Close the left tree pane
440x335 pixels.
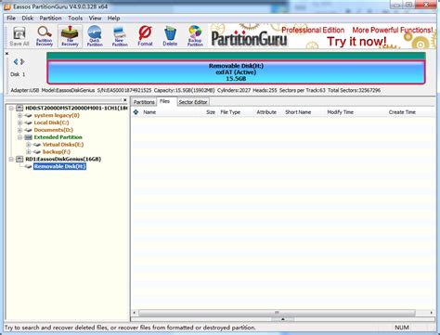click(124, 100)
